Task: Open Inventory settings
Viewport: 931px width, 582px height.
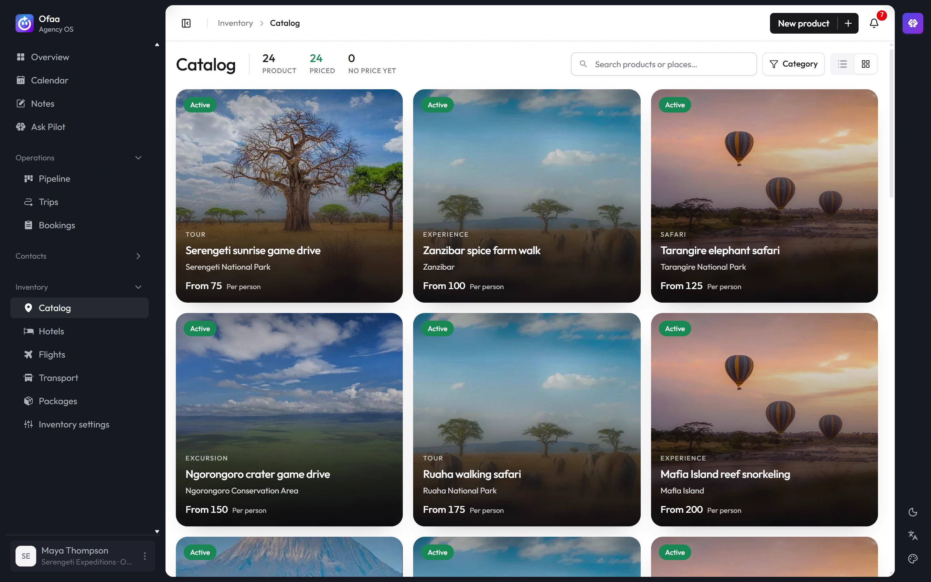Action: 80,424
